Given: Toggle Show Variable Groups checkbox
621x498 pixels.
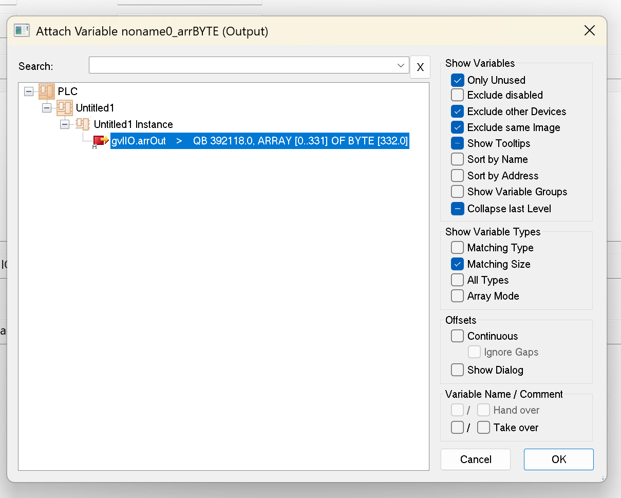Looking at the screenshot, I should click(x=457, y=192).
